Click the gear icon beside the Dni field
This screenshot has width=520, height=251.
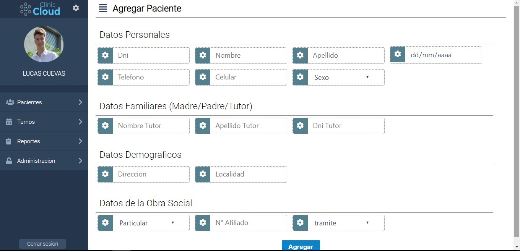click(x=106, y=55)
